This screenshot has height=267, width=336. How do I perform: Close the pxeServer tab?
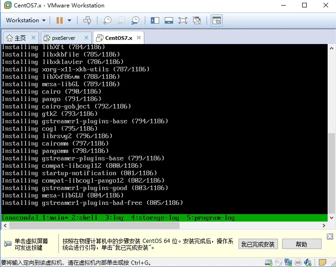click(x=86, y=38)
